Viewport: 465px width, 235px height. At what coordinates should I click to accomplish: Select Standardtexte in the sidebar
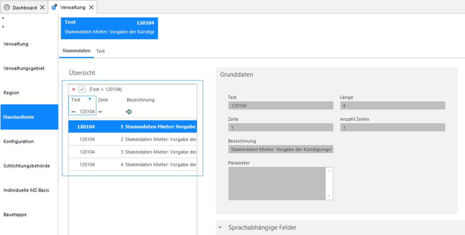[29, 117]
